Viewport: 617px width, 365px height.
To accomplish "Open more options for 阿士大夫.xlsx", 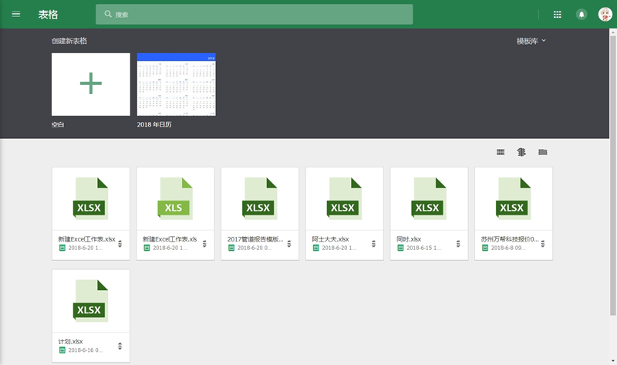I will tap(374, 244).
